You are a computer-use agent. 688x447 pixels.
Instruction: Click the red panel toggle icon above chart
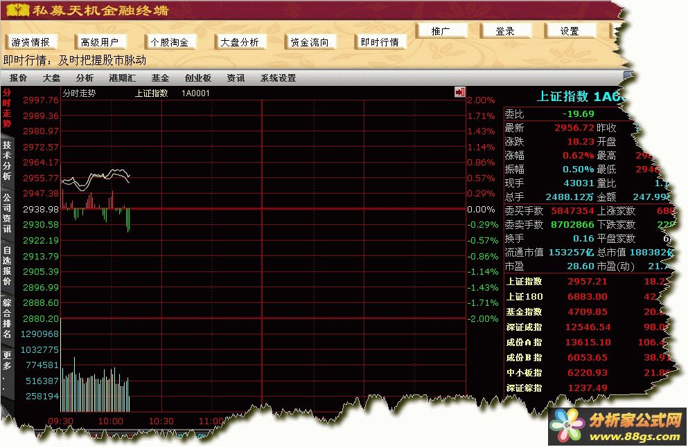tap(460, 92)
